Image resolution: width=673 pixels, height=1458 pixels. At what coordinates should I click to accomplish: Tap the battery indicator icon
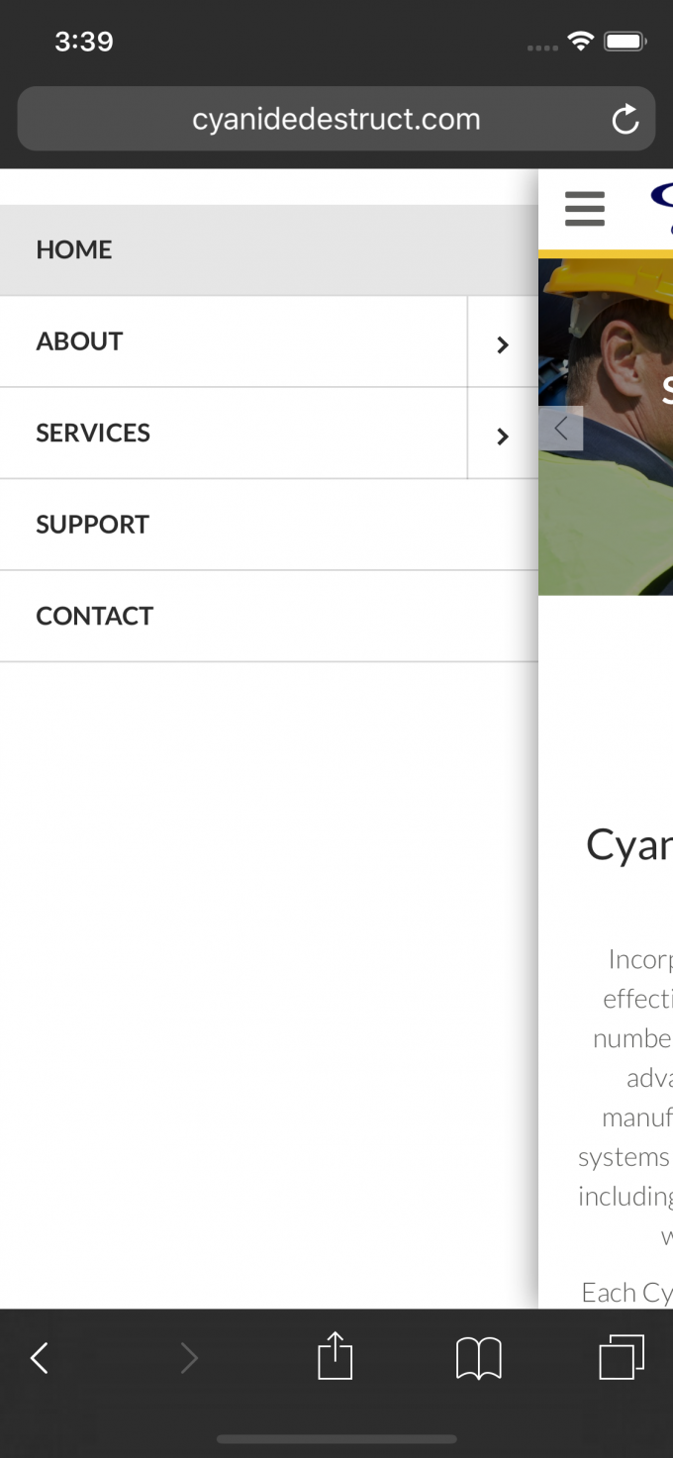point(625,42)
